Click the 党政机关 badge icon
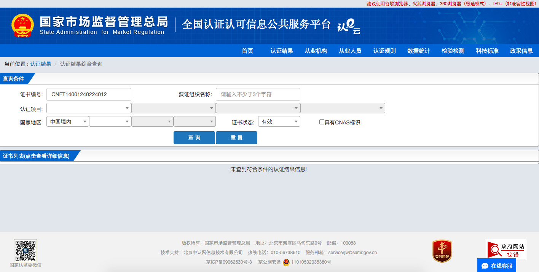The image size is (539, 272). 442,251
